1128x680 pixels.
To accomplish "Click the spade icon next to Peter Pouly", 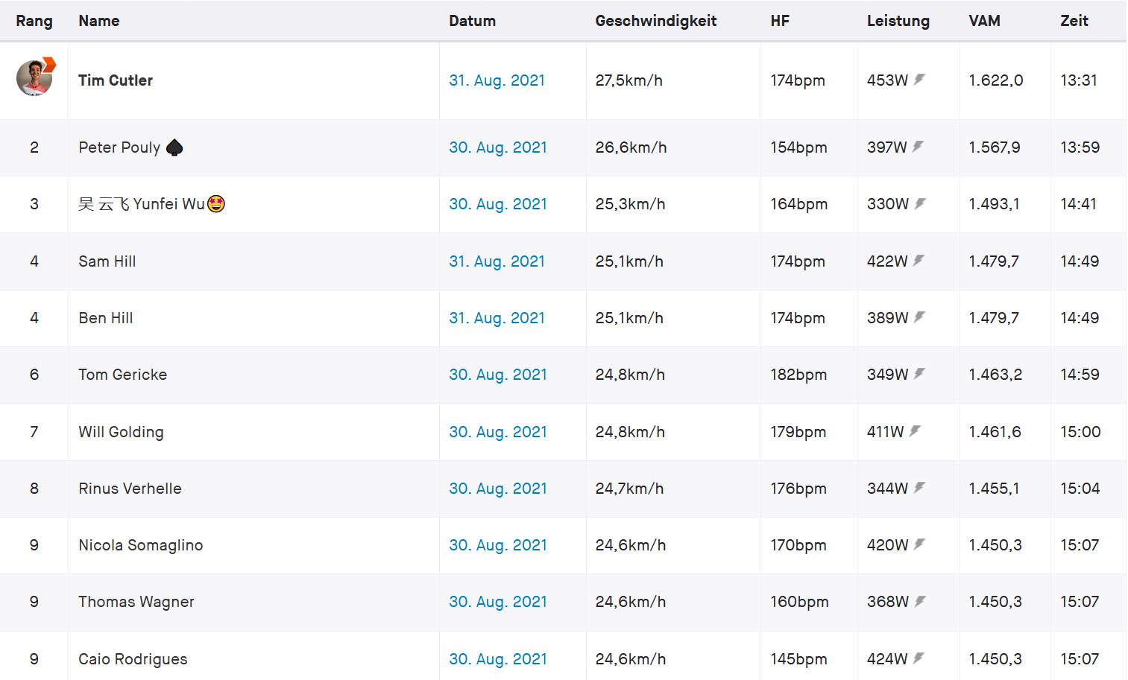I will 174,147.
